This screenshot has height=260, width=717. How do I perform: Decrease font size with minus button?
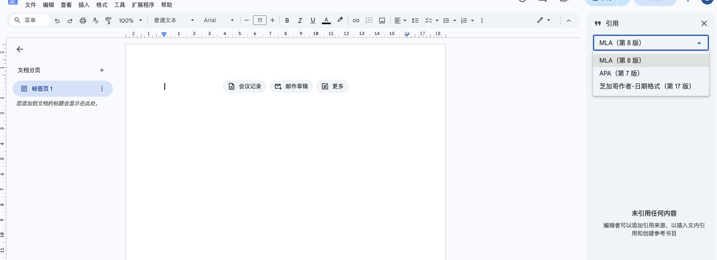coord(247,20)
